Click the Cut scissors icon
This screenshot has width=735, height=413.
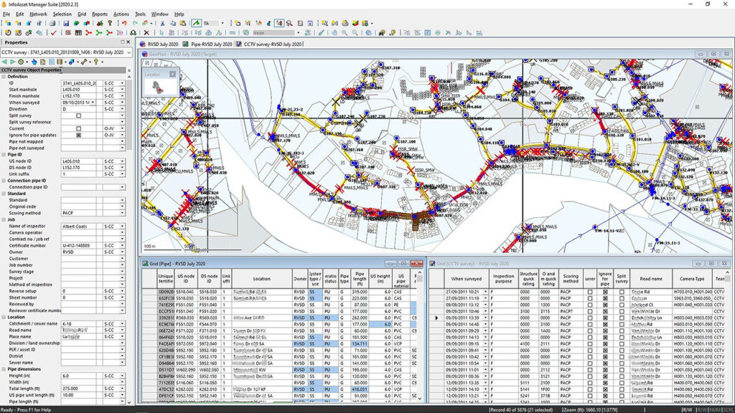163,23
